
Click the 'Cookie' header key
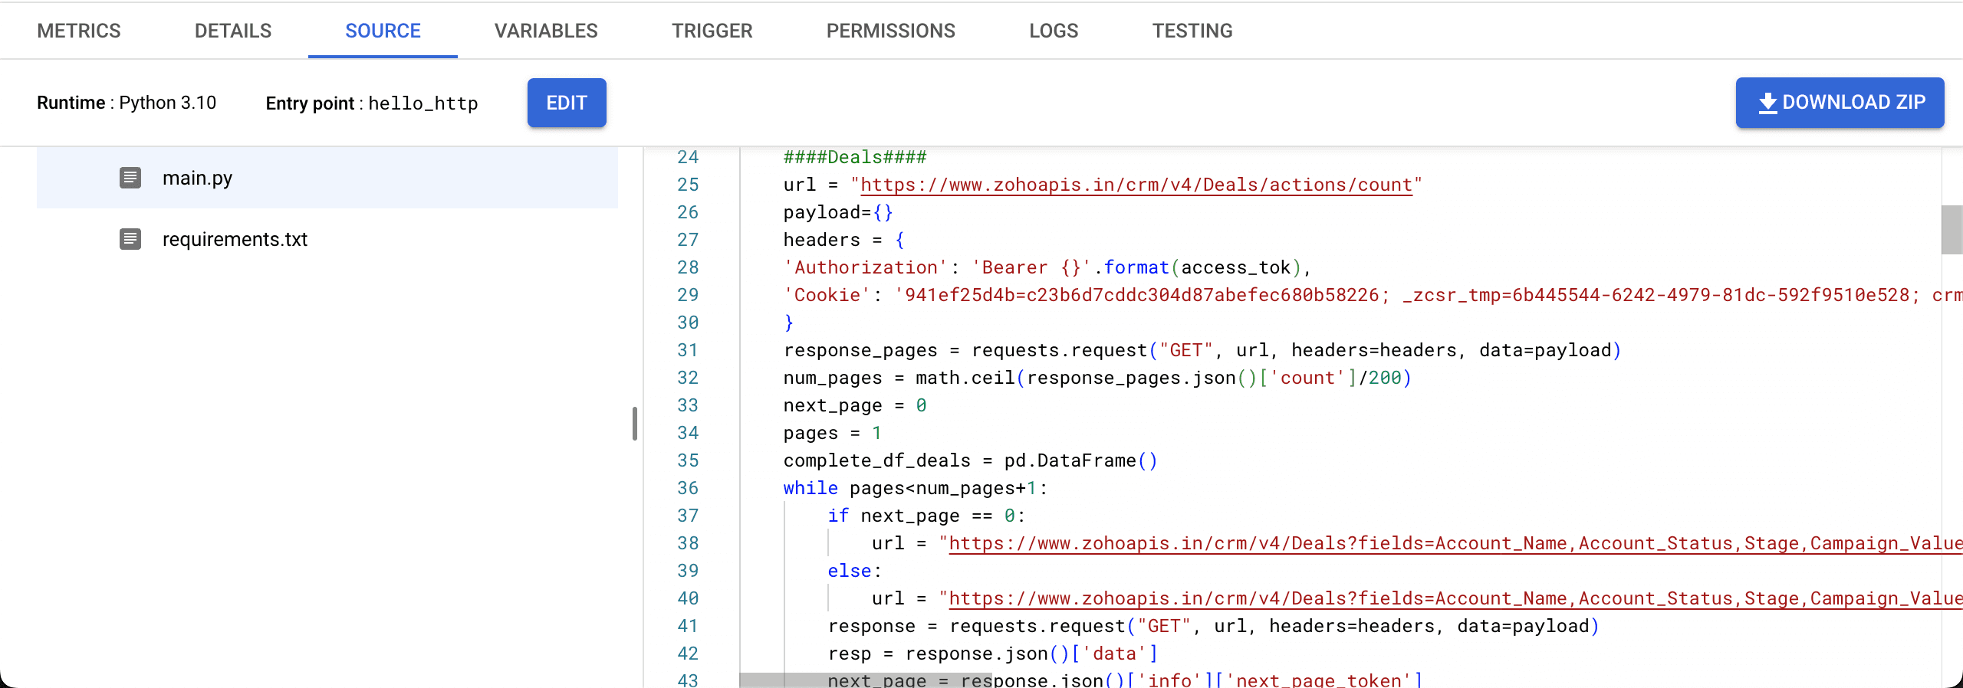[x=827, y=295]
